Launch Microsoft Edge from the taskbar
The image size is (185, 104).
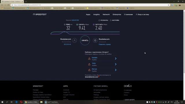coord(16,102)
